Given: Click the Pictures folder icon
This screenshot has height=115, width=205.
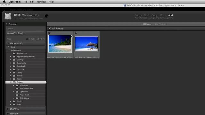Looking at the screenshot, I should [x=14, y=82].
